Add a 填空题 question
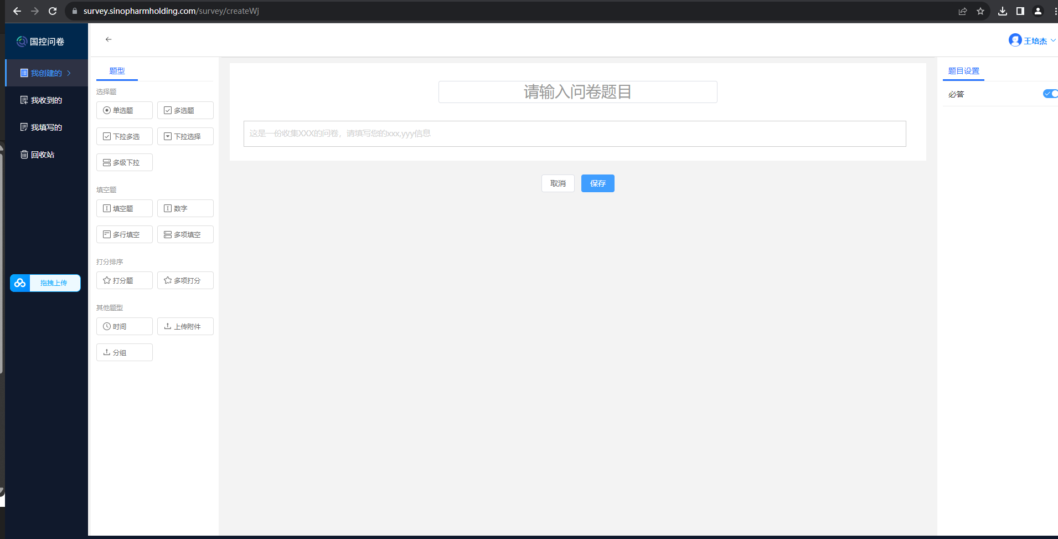This screenshot has width=1058, height=539. [125, 208]
